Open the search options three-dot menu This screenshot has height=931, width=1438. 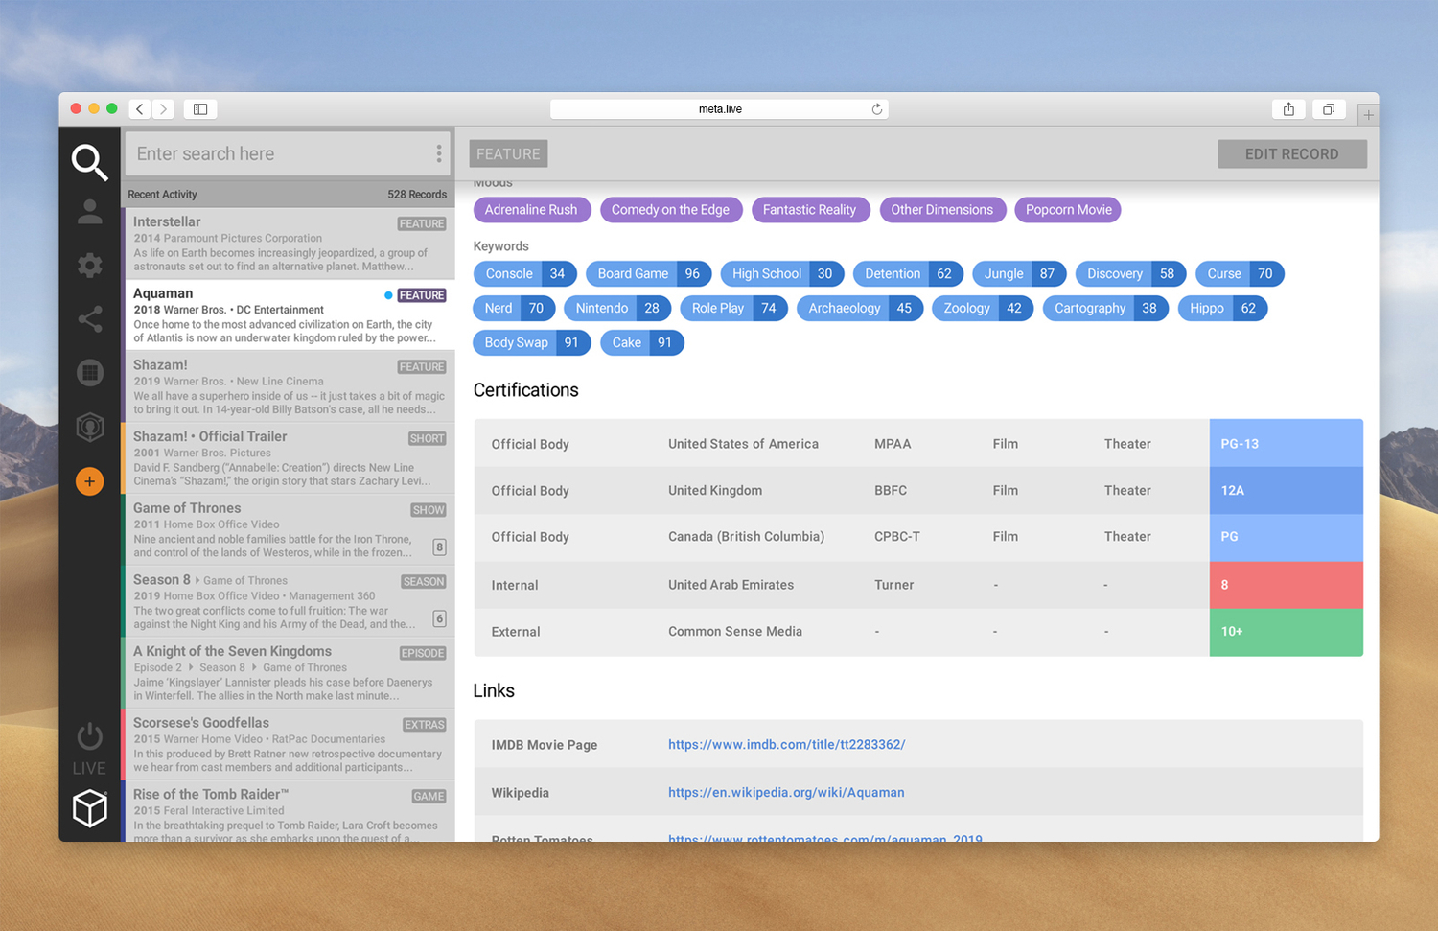pyautogui.click(x=439, y=153)
